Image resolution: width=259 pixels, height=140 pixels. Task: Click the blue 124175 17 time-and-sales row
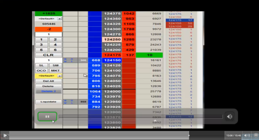(x=180, y=20)
